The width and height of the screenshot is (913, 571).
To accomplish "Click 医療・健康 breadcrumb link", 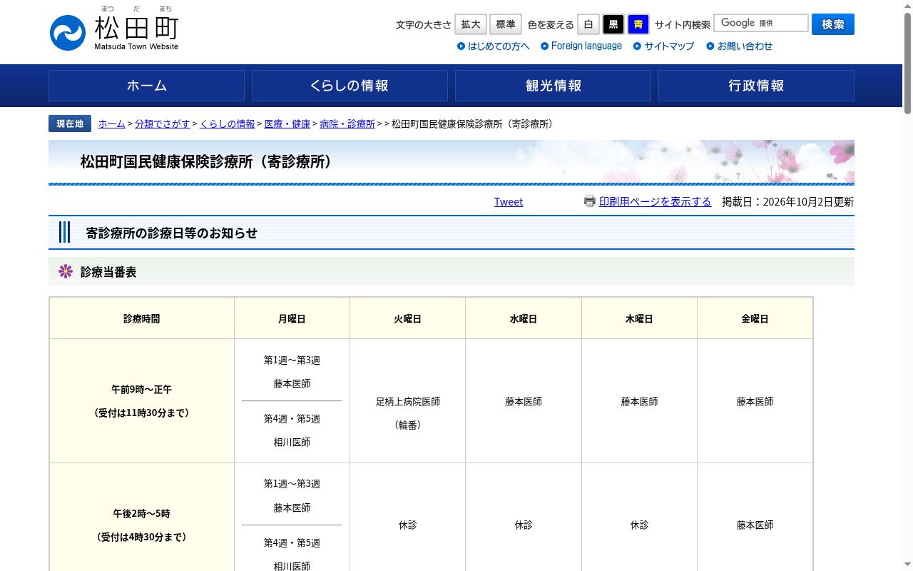I will 287,124.
